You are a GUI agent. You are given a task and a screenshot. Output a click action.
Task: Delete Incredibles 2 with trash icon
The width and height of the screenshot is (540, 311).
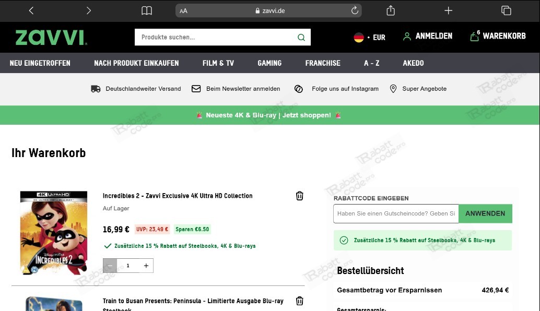[x=300, y=196]
